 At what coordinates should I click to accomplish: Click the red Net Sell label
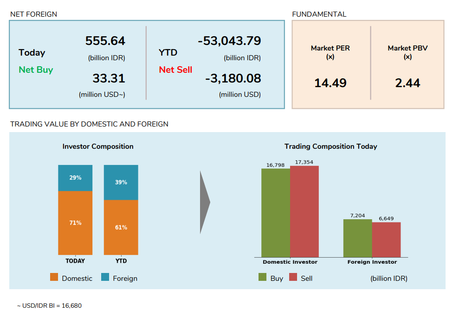click(175, 70)
